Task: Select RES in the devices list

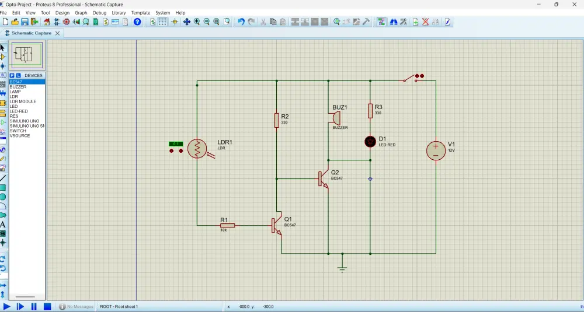Action: (x=27, y=116)
